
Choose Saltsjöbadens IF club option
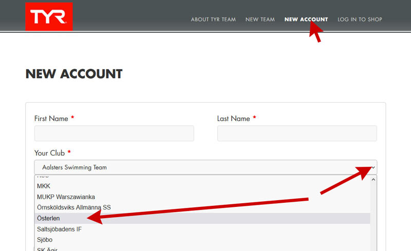pyautogui.click(x=202, y=229)
